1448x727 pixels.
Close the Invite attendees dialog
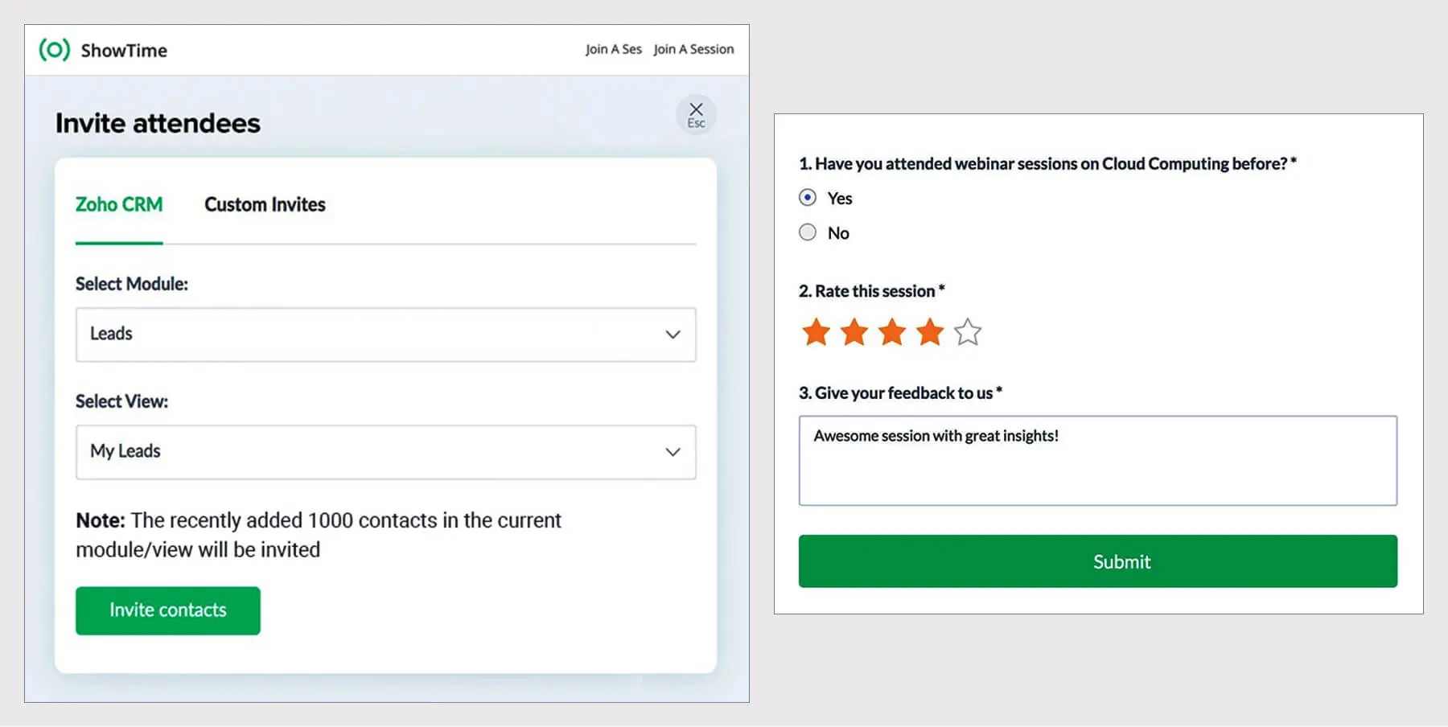[x=696, y=114]
